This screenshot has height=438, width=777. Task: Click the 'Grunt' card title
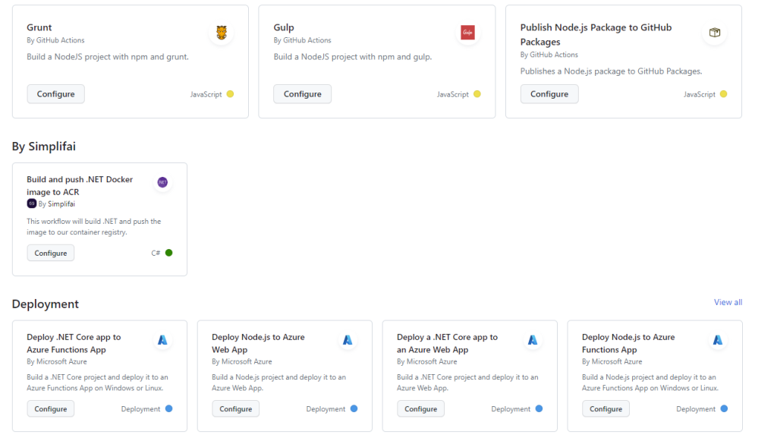39,28
